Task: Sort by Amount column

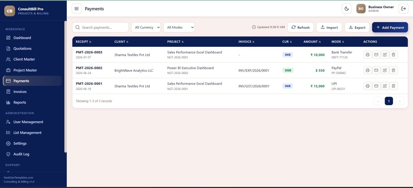Action: (312, 42)
